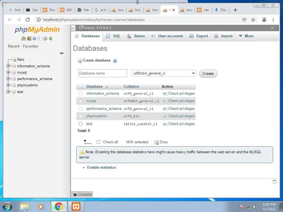Click the taskbar clock showing 12:07 PM

point(269,207)
